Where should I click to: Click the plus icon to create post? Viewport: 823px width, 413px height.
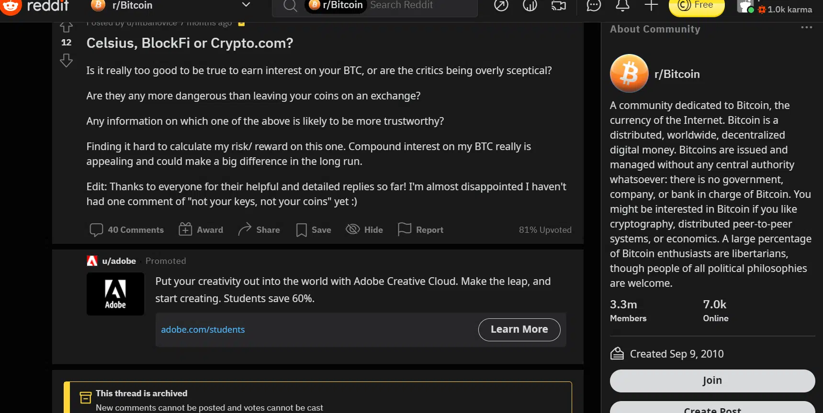651,5
